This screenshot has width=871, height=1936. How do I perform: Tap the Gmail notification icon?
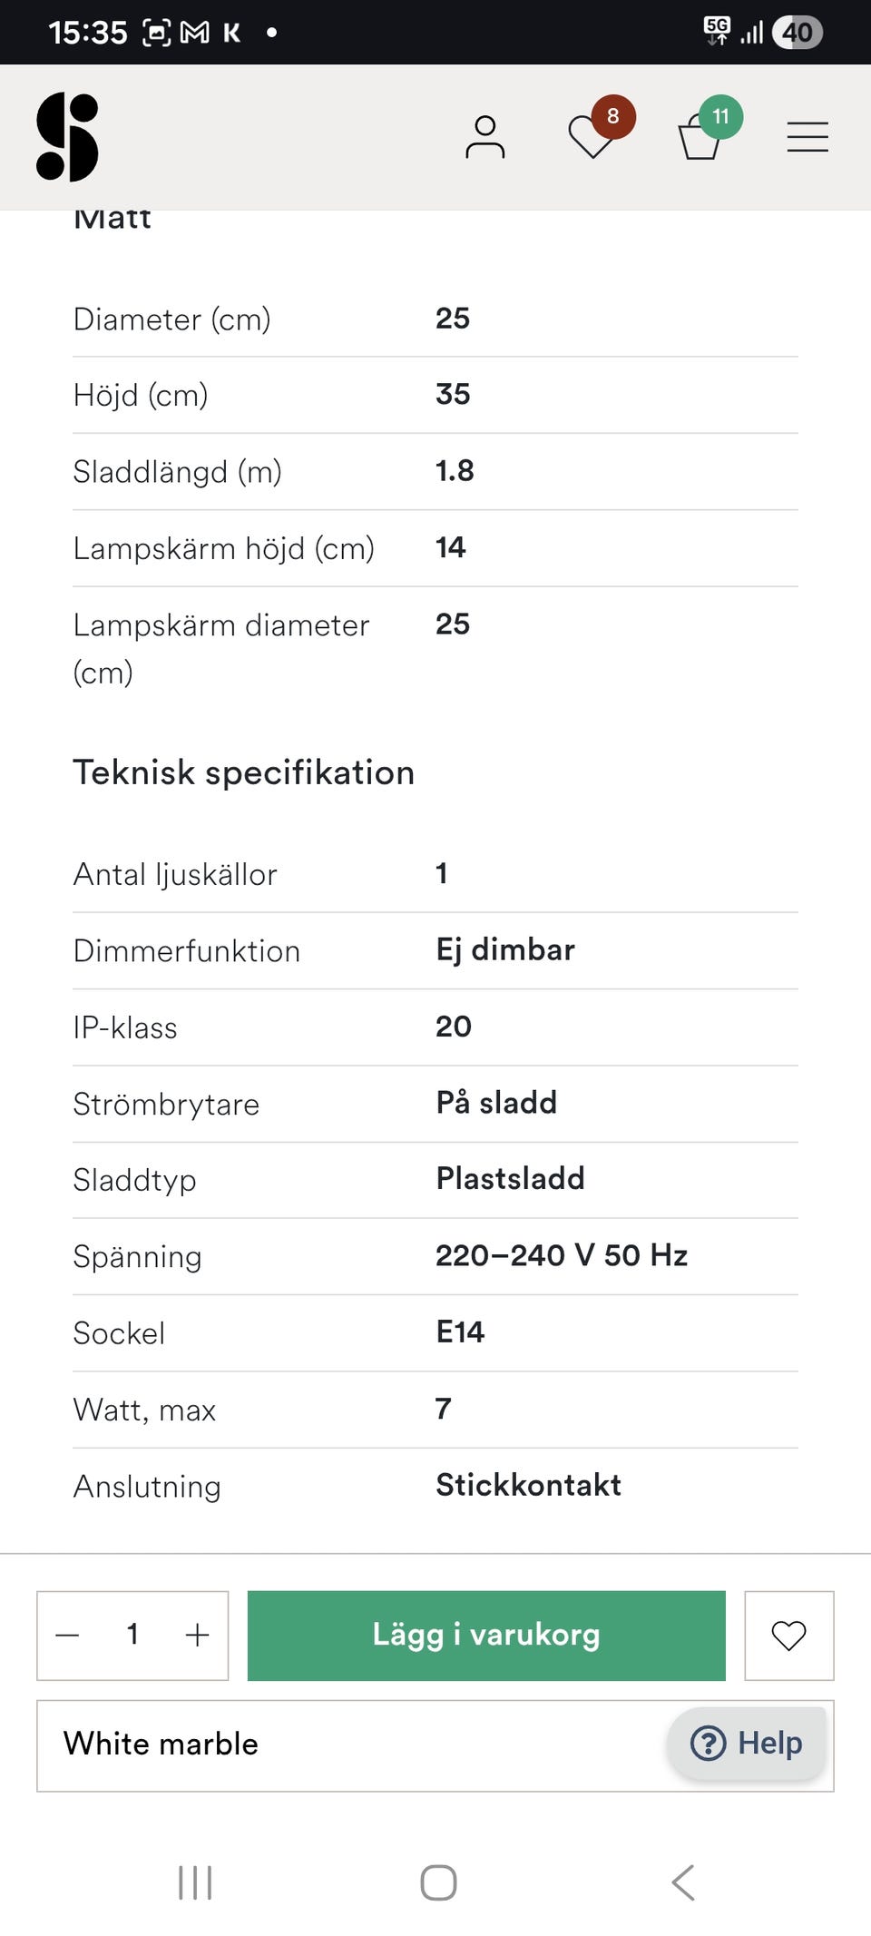tap(194, 33)
